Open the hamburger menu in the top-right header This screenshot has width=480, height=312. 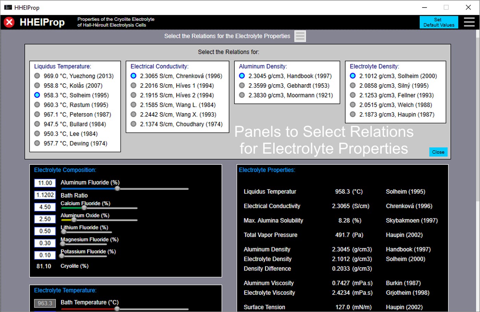click(469, 22)
